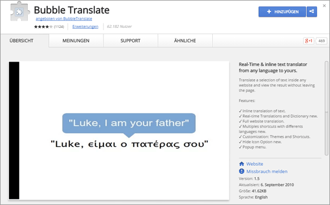Open the Erweiterungen category link
The height and width of the screenshot is (205, 330).
[85, 27]
